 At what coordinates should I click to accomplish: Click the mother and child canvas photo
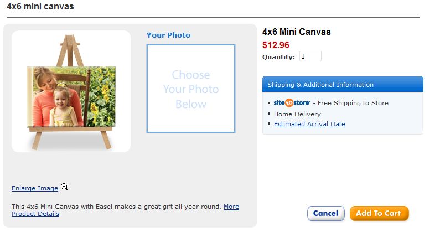[71, 96]
